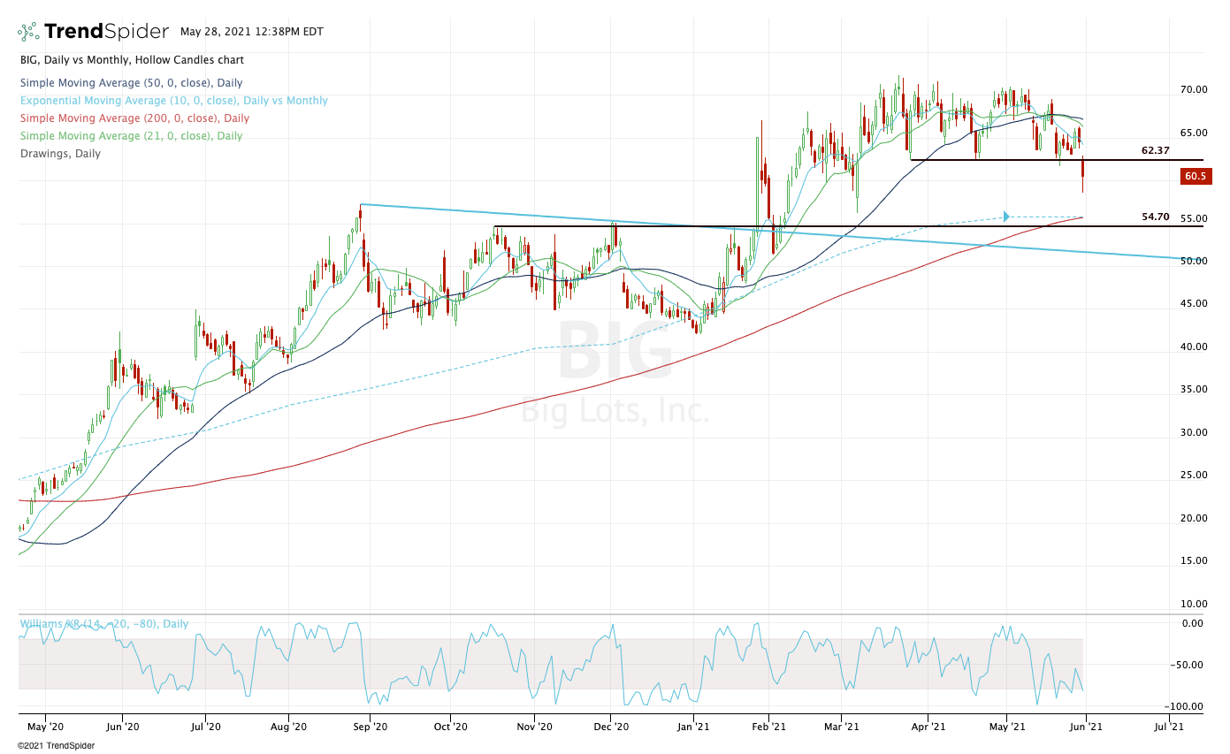Click the BIG, Daily vs Monthly chart title
The image size is (1230, 754).
tap(132, 60)
